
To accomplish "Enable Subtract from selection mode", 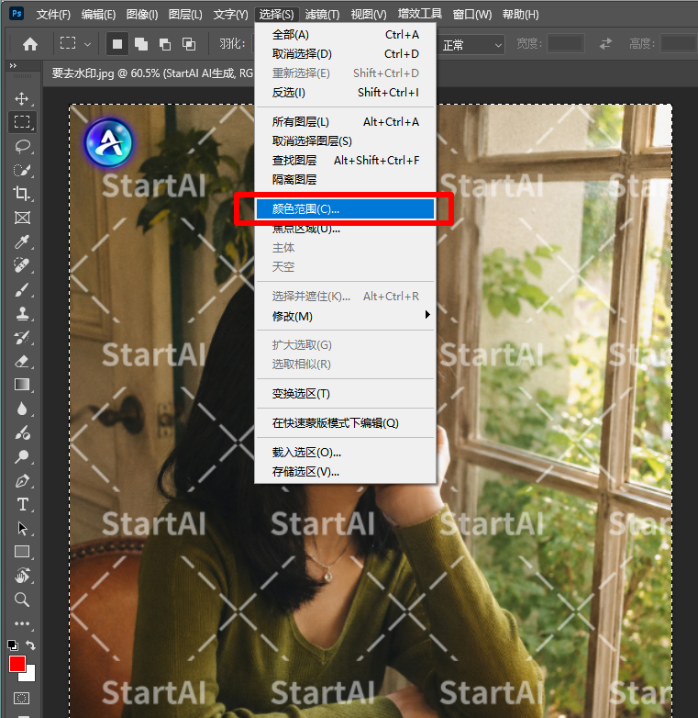I will tap(165, 44).
